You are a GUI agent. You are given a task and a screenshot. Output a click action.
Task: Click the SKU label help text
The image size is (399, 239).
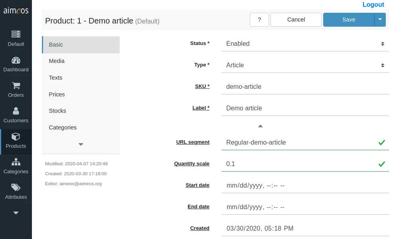[202, 86]
